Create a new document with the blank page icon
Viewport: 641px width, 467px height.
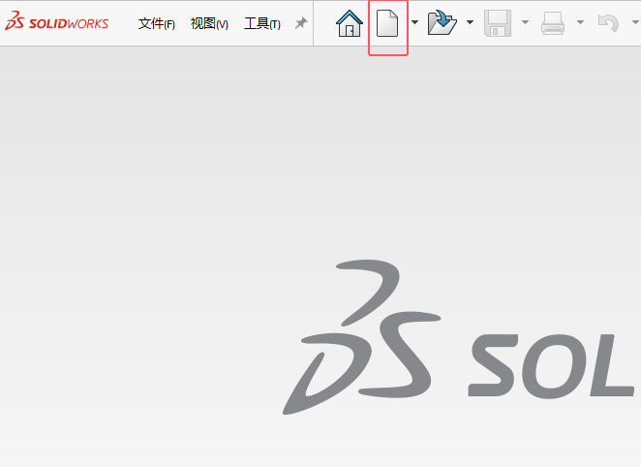(x=387, y=23)
